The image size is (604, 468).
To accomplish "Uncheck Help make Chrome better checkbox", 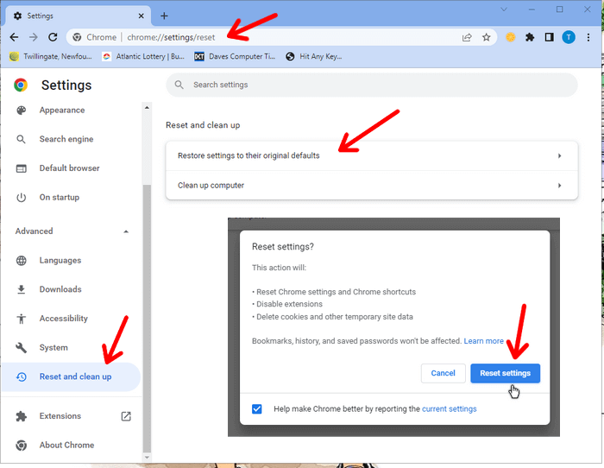I will tap(257, 408).
